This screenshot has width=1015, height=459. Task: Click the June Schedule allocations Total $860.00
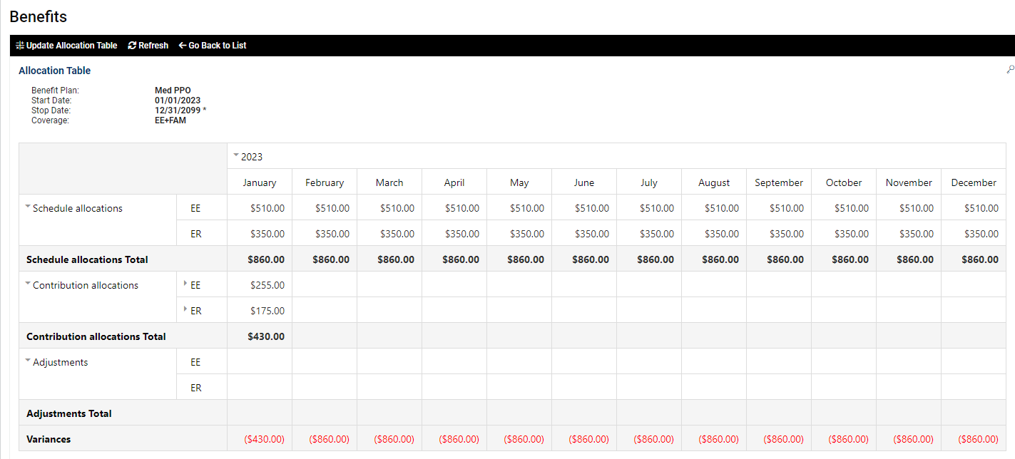(x=584, y=259)
